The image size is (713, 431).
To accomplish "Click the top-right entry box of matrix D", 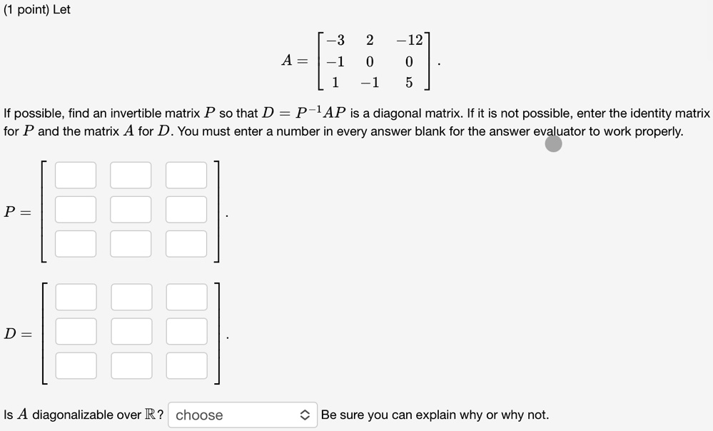I will [186, 297].
